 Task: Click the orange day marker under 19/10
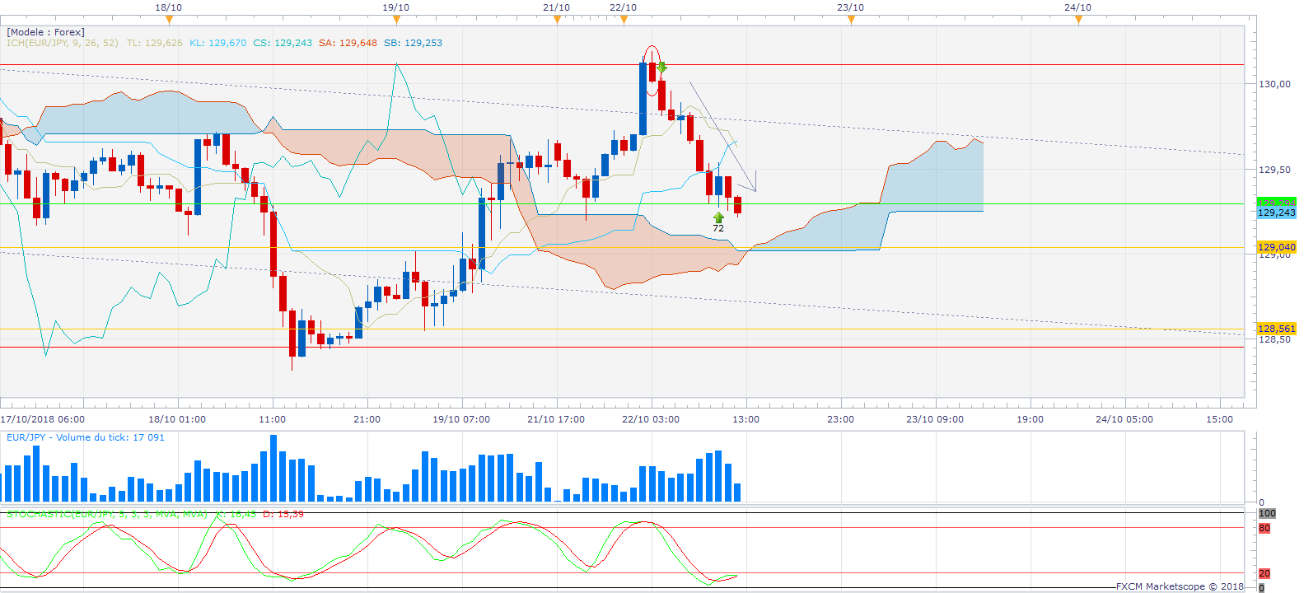pyautogui.click(x=396, y=20)
